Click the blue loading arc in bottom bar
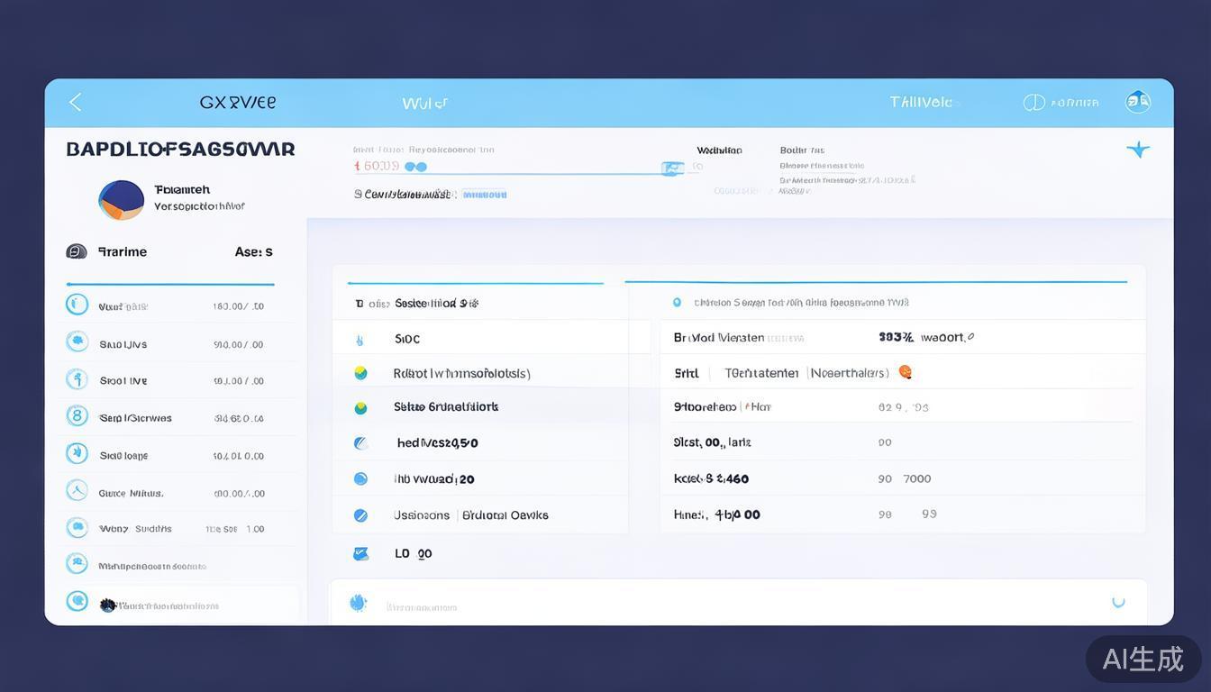 coord(1118,602)
